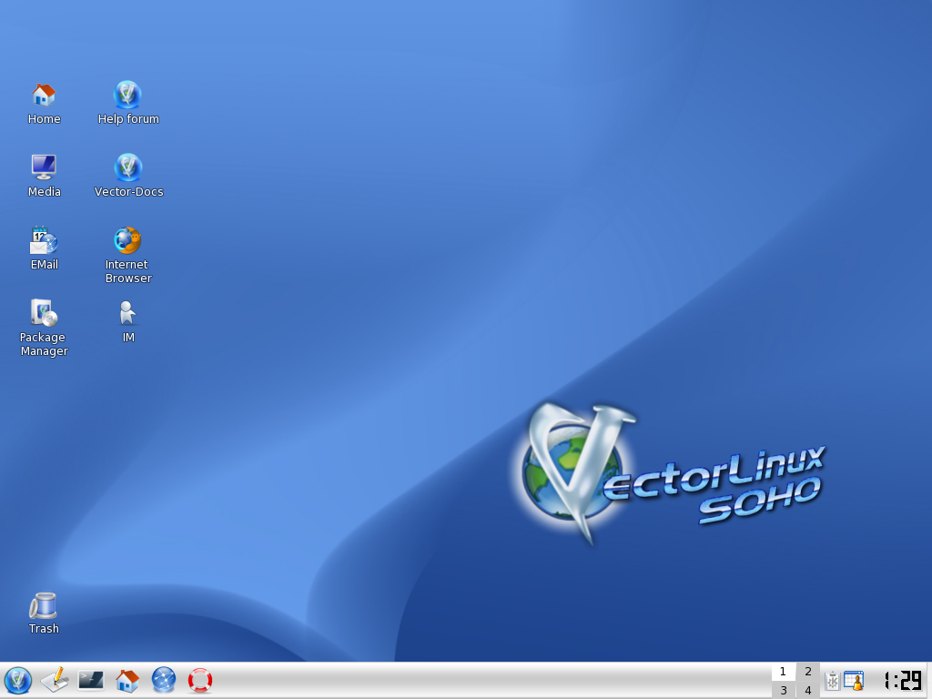Open the EMail application icon
The width and height of the screenshot is (932, 699).
click(x=43, y=239)
